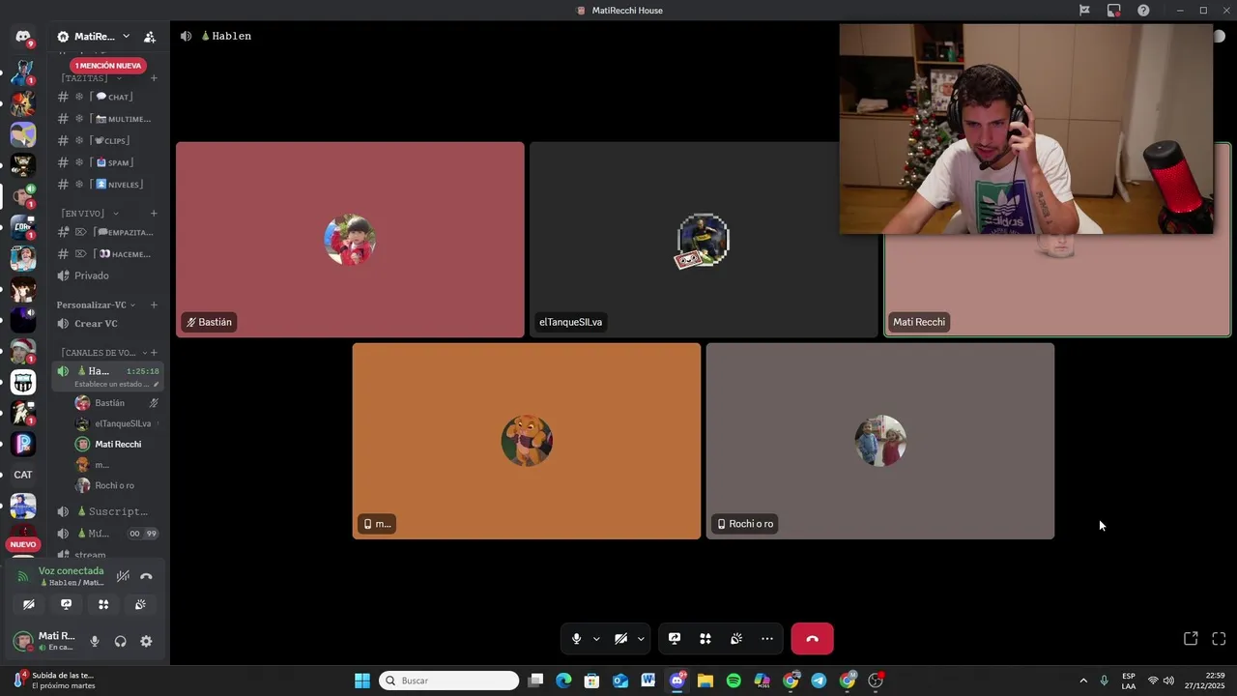Click the Windows taskbar Buscar search field

click(449, 681)
